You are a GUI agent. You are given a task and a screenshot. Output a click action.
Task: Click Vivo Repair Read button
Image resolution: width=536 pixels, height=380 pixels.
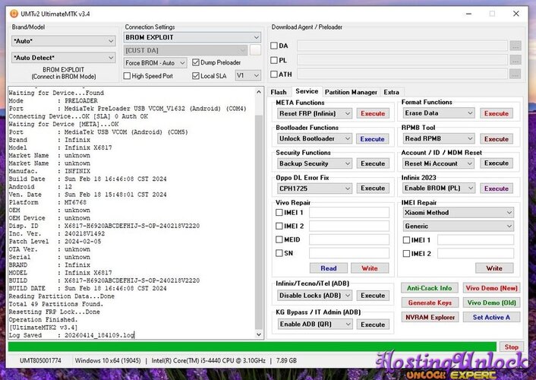click(329, 268)
